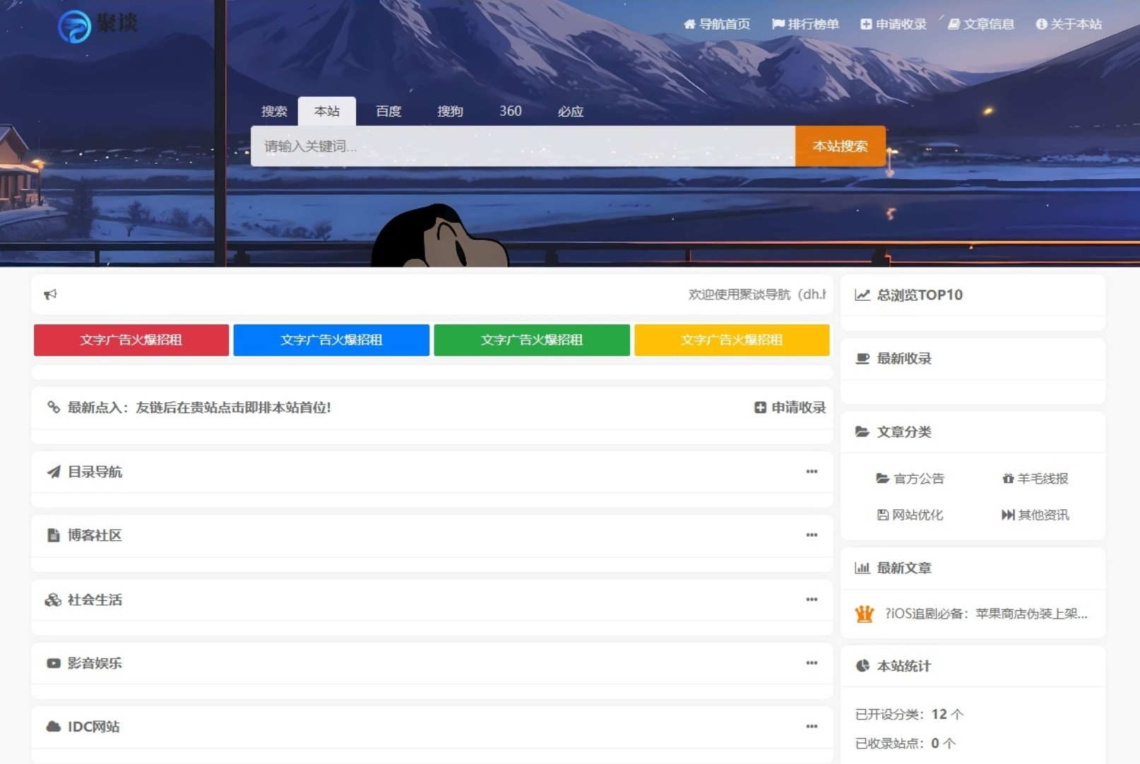Click the video icon next to 影音娱乐
Screen dimensions: 1140x764
coord(52,663)
